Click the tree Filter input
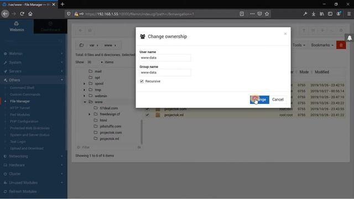The width and height of the screenshot is (354, 199). (x=108, y=148)
